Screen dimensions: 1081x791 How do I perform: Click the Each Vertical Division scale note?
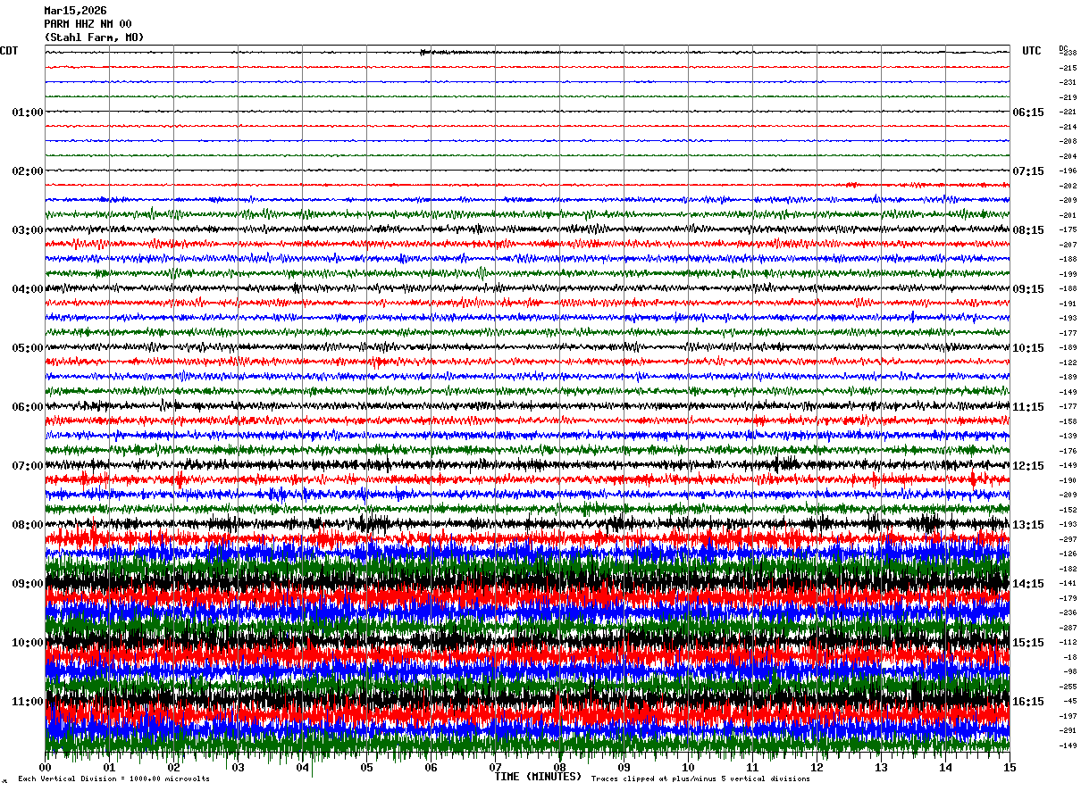[x=114, y=779]
